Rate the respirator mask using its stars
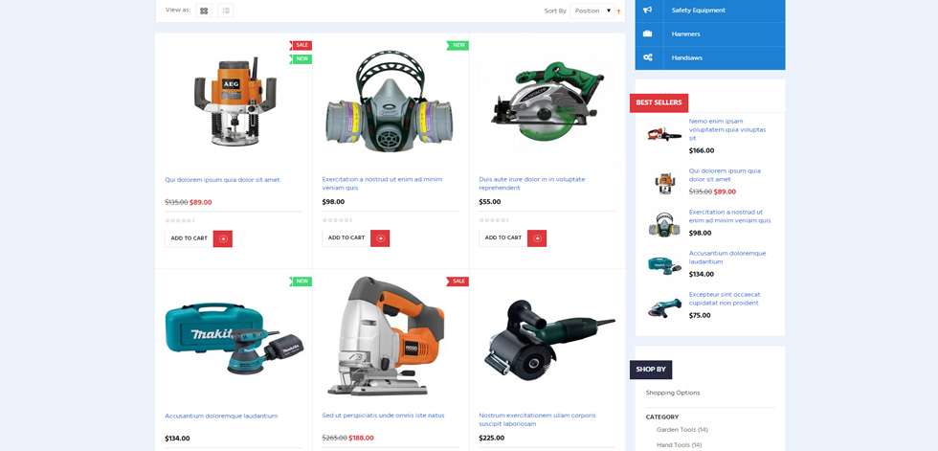938x451 pixels. [x=336, y=221]
